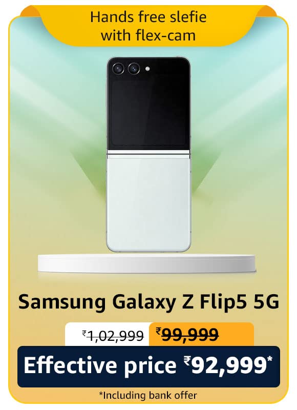Click the Effective price dark blue banner
Viewport: 297px width, 410px height.
click(x=148, y=366)
